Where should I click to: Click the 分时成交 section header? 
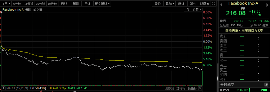pyautogui.click(x=227, y=85)
